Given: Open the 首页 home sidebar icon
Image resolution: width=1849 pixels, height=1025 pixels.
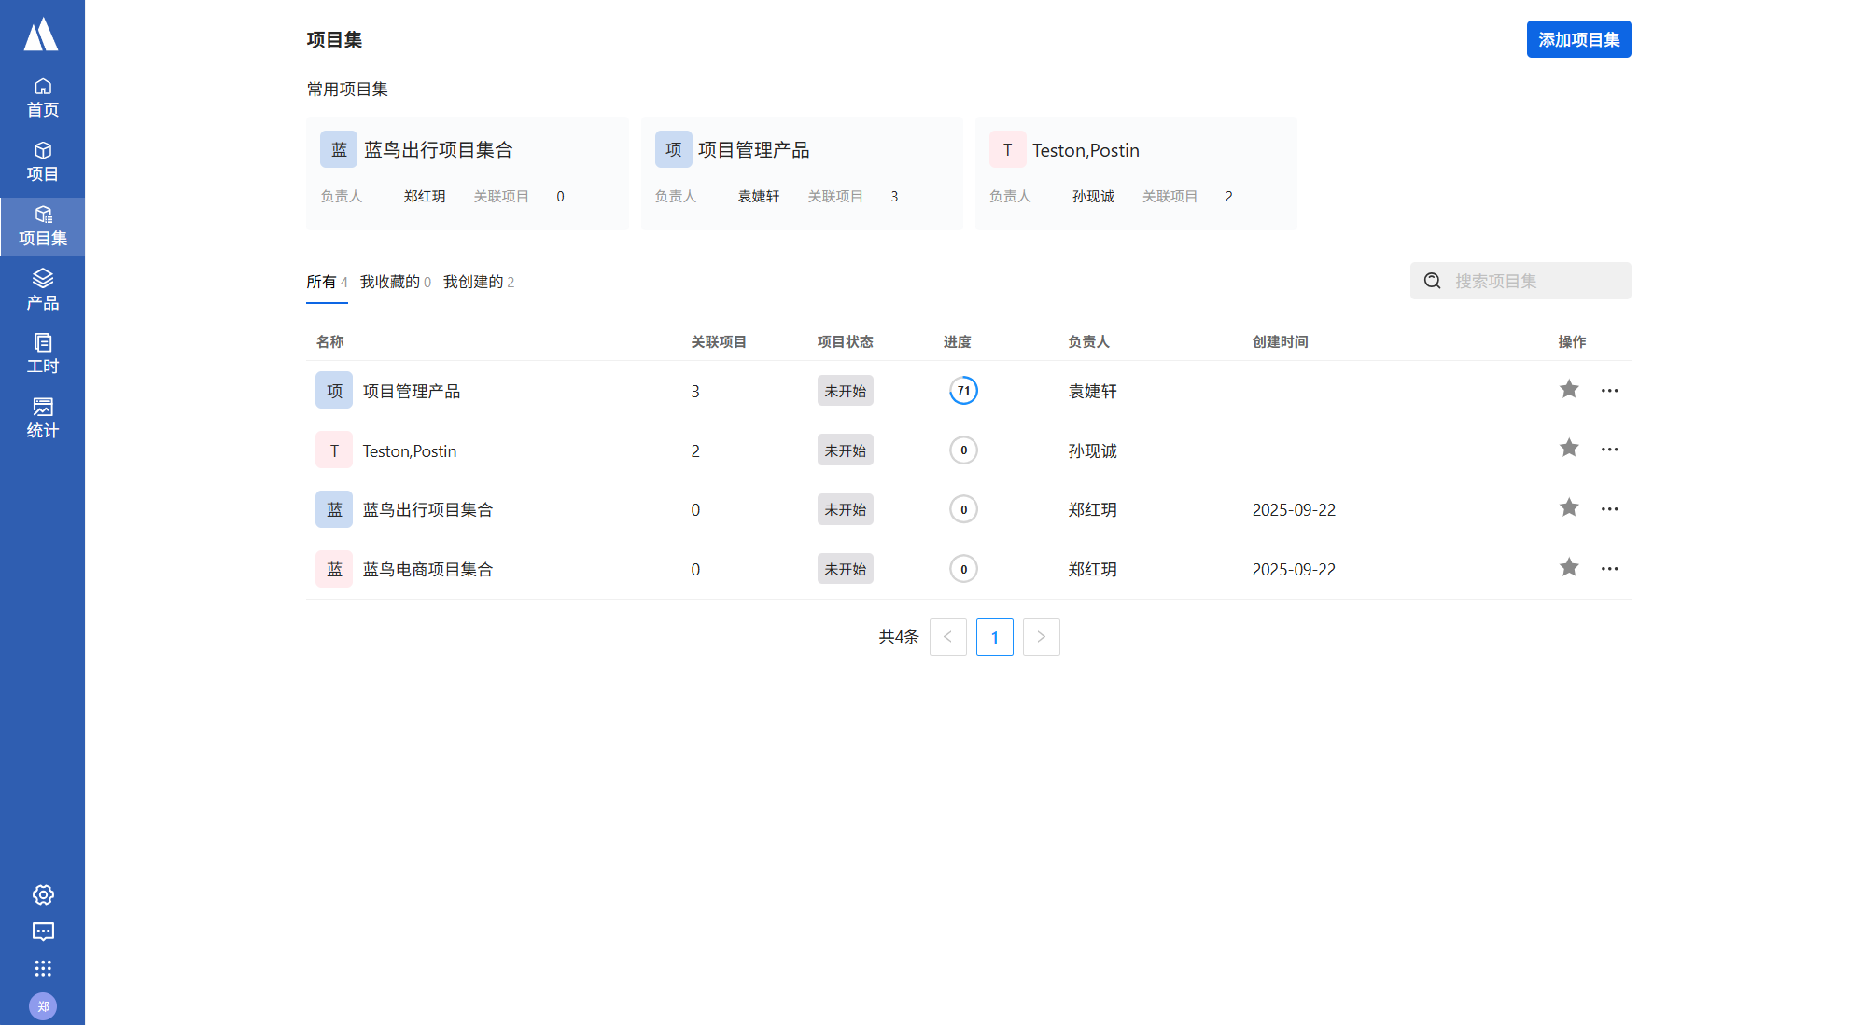Looking at the screenshot, I should [42, 98].
